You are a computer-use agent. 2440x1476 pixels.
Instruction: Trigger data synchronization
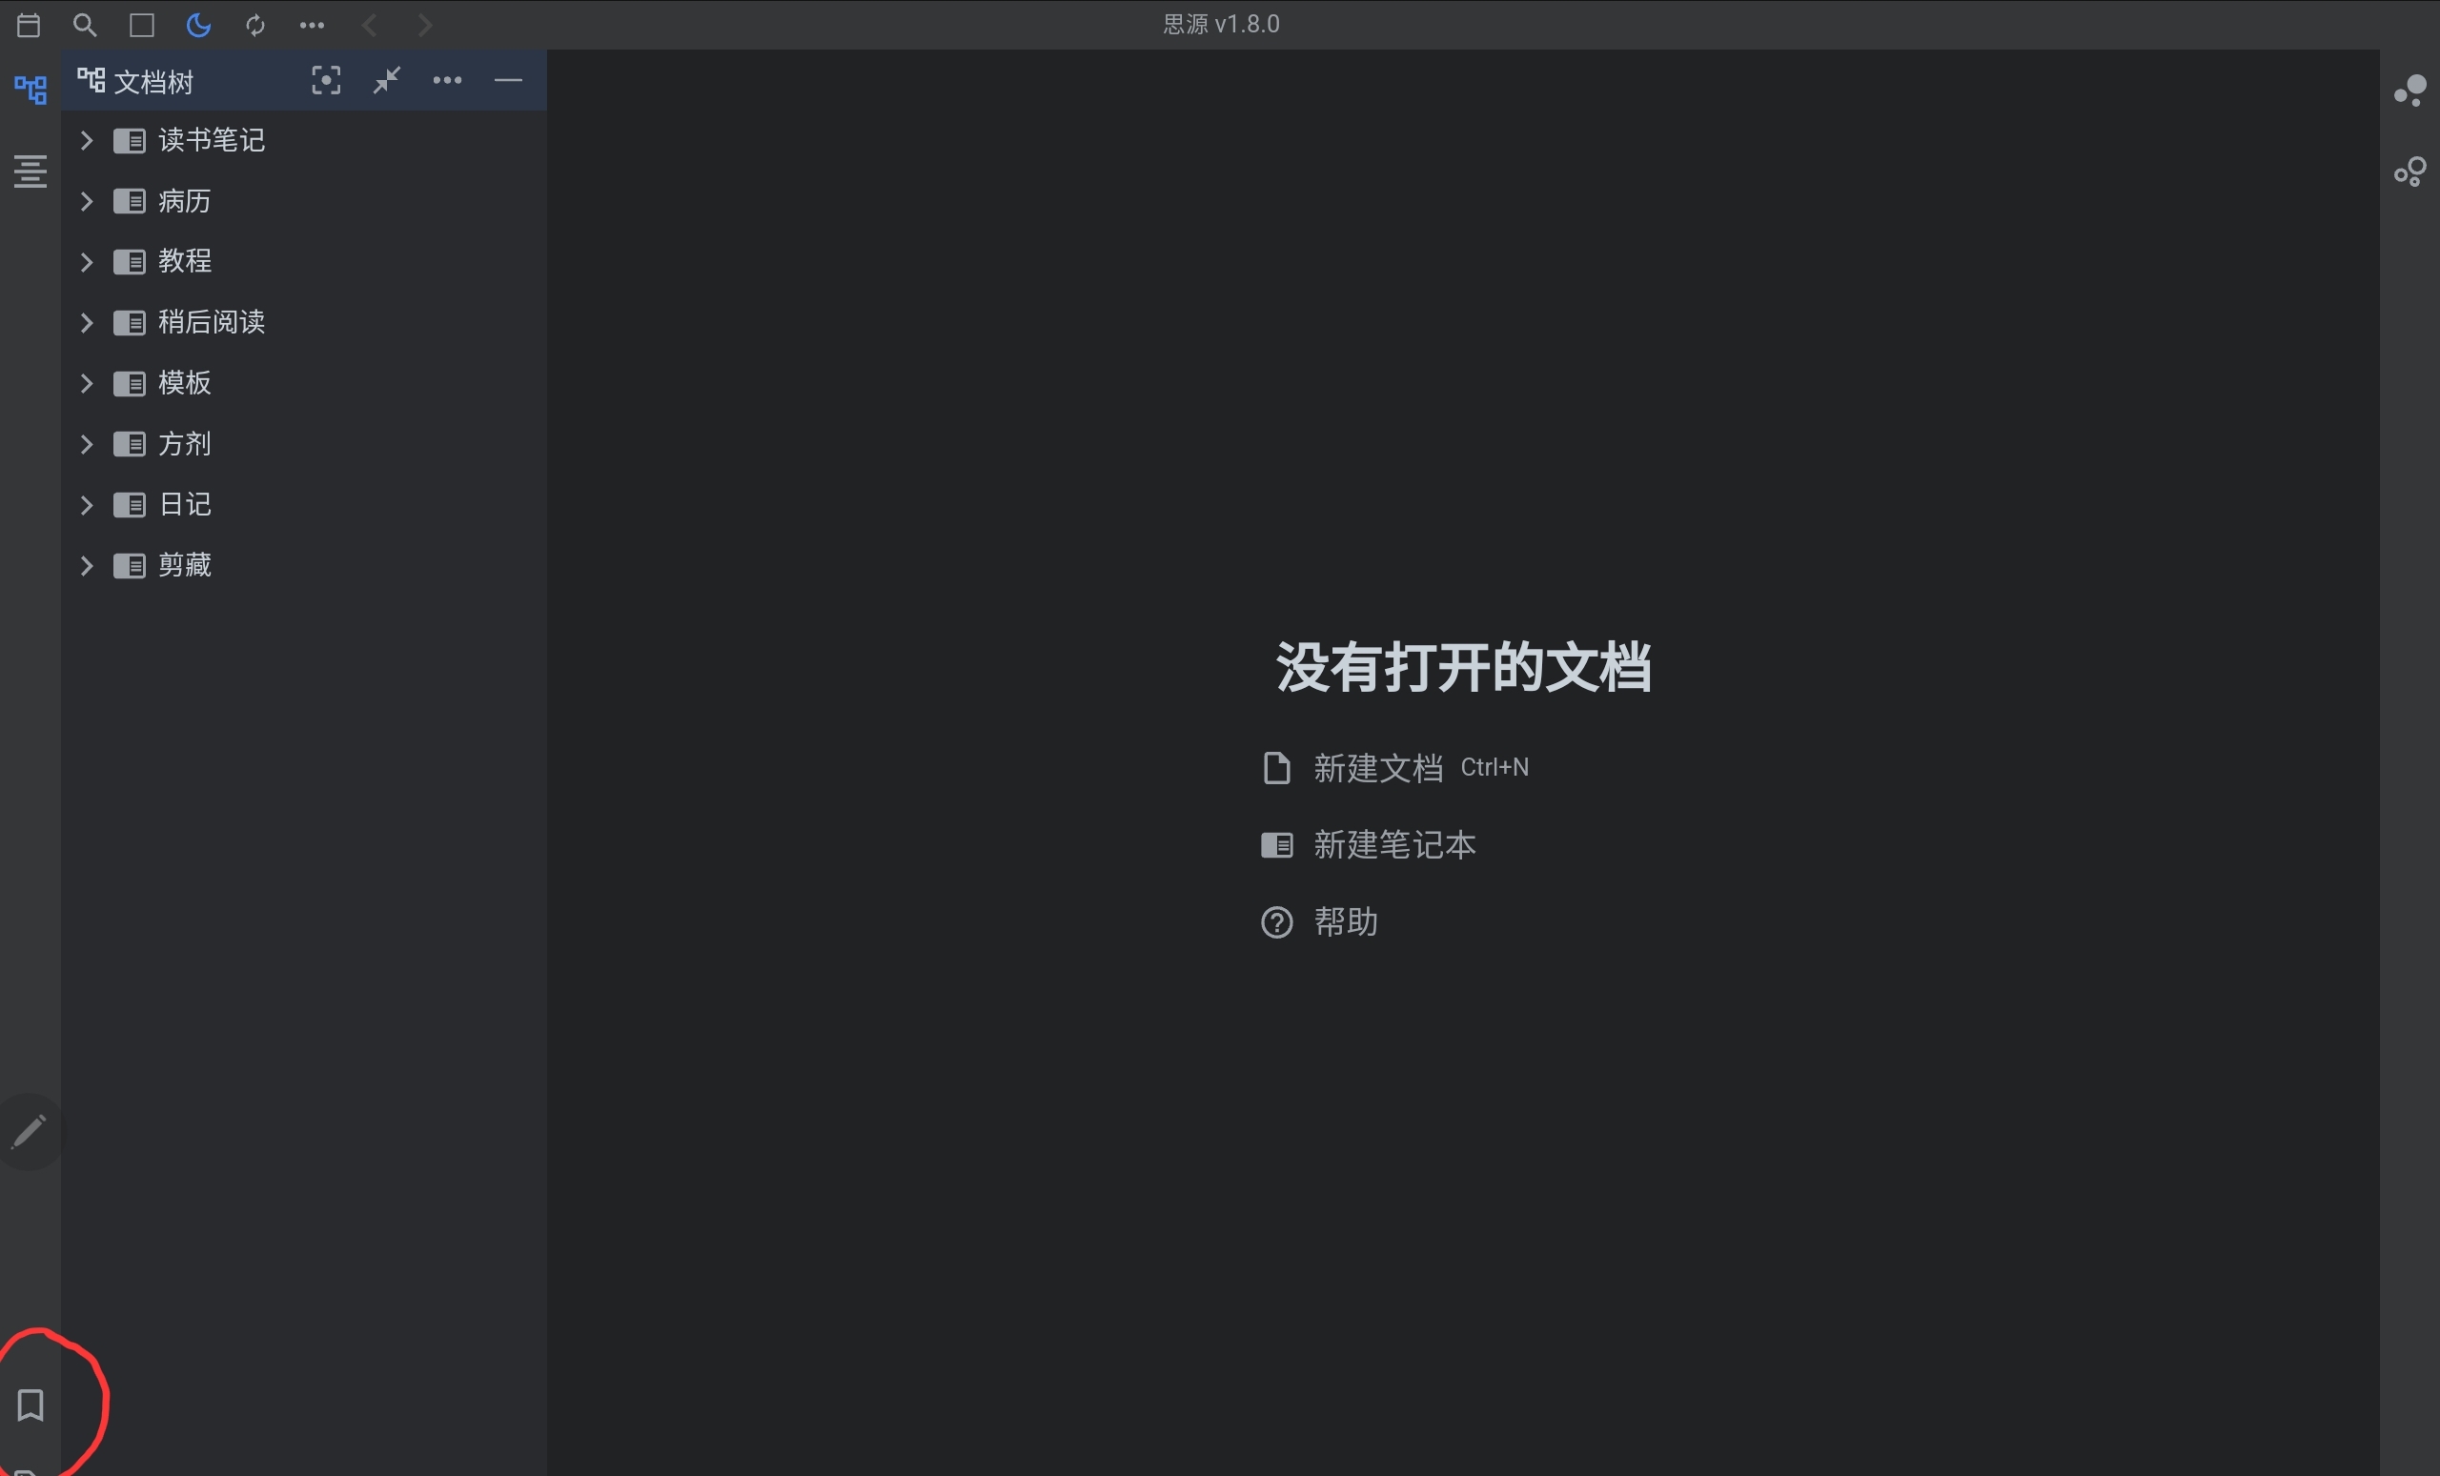[254, 25]
